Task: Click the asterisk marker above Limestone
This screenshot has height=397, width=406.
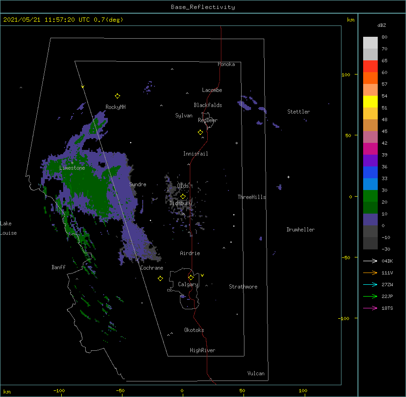Action: tap(72, 163)
